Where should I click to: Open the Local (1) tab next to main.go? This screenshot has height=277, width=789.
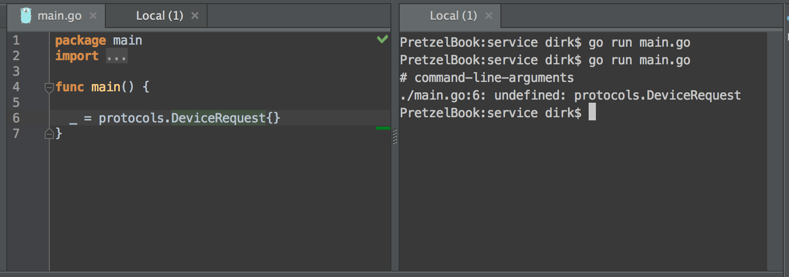(x=159, y=16)
